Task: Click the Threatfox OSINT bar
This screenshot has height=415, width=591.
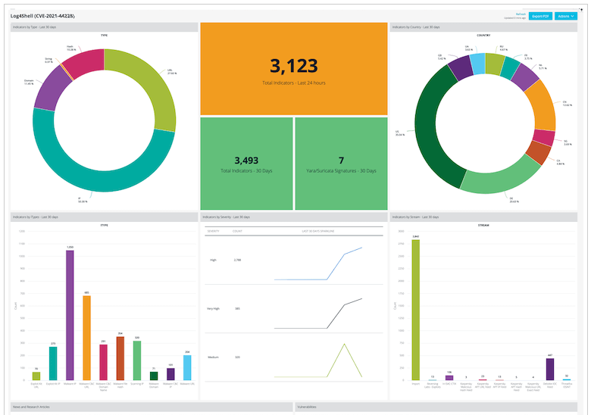Action: (567, 379)
